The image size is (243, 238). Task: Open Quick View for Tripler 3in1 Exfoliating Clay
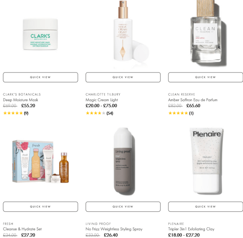(x=206, y=207)
